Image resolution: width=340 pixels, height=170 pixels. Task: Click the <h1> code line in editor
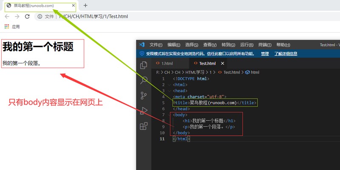tap(209, 121)
